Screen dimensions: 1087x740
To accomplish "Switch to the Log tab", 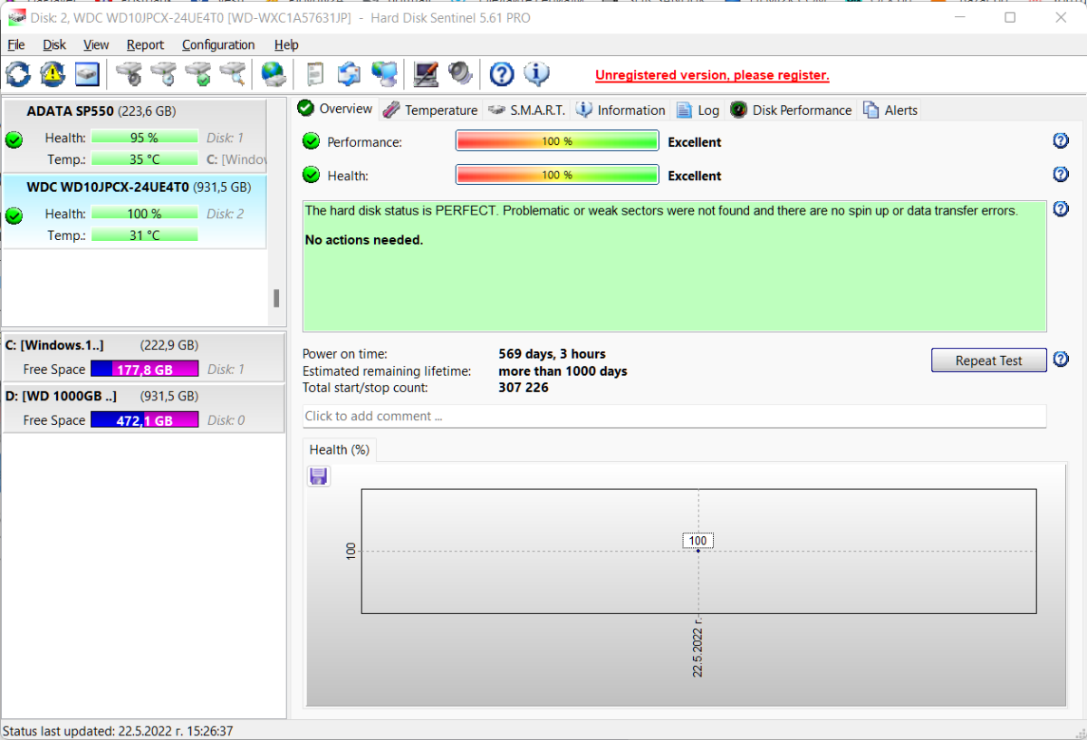I will [697, 110].
